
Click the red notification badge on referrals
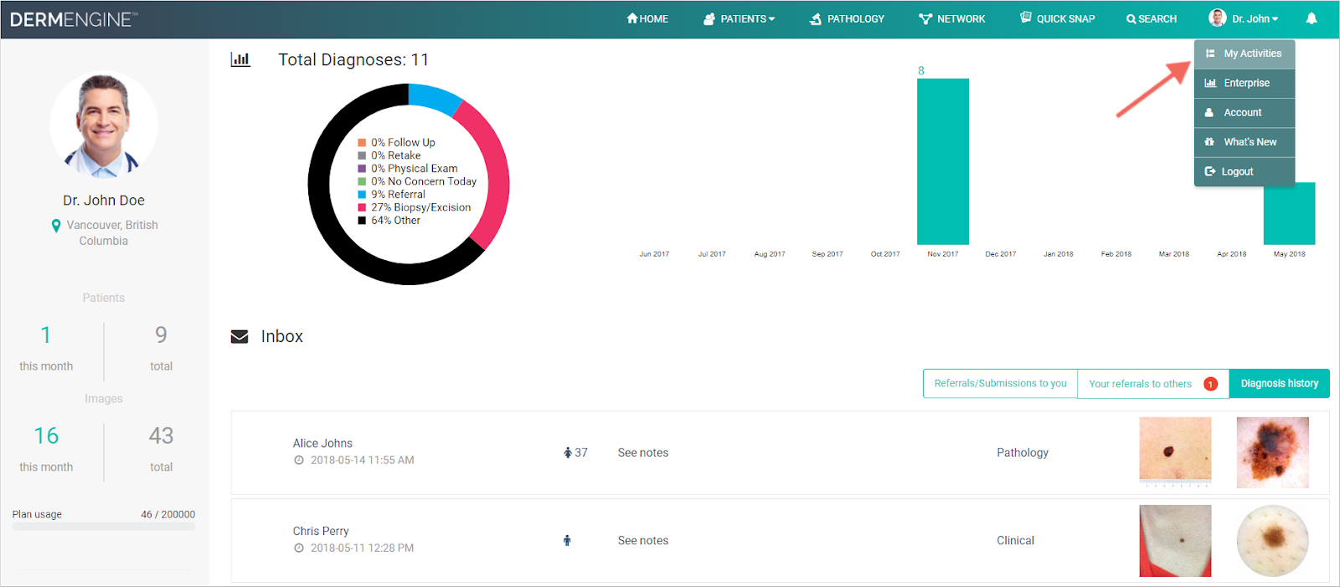1210,384
